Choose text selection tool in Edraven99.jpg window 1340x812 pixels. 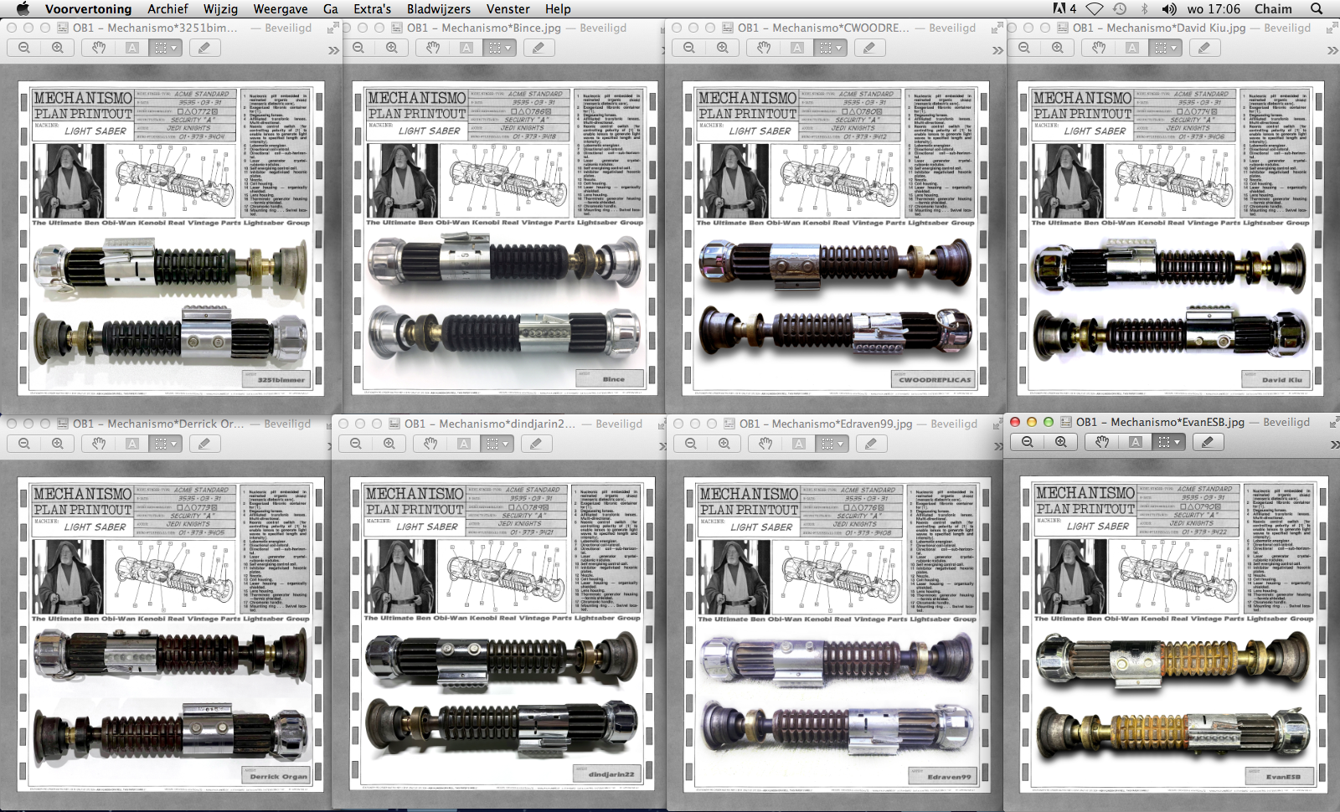point(799,444)
